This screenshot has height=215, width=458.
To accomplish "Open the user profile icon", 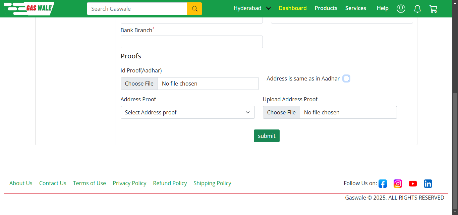I will pyautogui.click(x=401, y=9).
